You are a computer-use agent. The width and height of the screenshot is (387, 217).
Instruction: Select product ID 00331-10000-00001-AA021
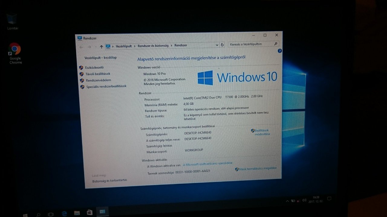click(x=193, y=172)
